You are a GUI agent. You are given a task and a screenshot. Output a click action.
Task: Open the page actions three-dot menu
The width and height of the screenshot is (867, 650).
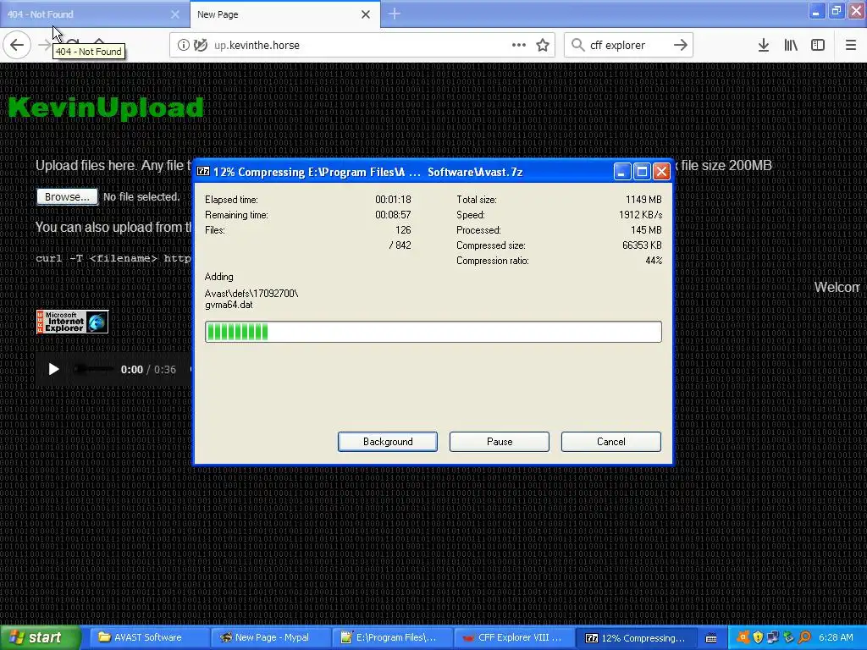point(519,45)
